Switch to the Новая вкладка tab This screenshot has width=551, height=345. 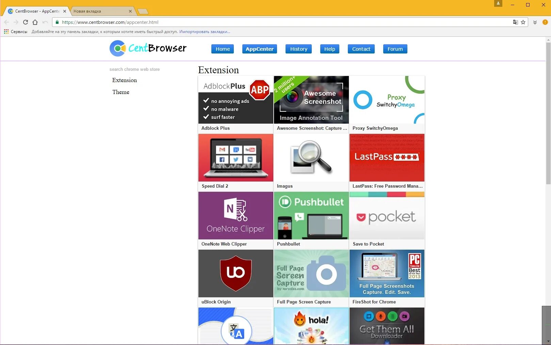(x=102, y=11)
